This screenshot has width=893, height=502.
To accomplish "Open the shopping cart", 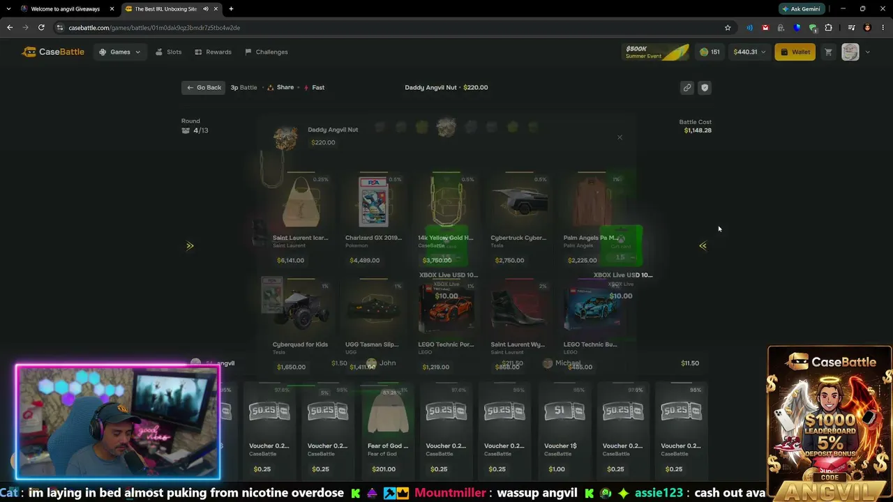I will (x=828, y=52).
